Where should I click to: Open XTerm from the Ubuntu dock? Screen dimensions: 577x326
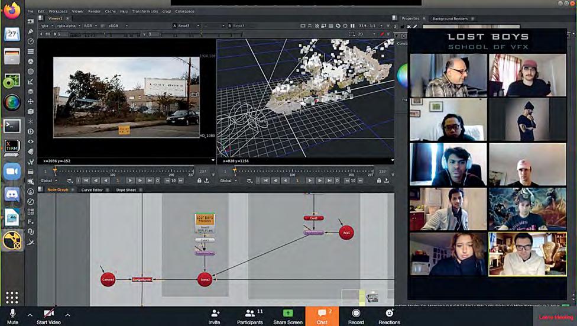point(12,149)
